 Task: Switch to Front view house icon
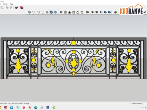tap(69, 12)
